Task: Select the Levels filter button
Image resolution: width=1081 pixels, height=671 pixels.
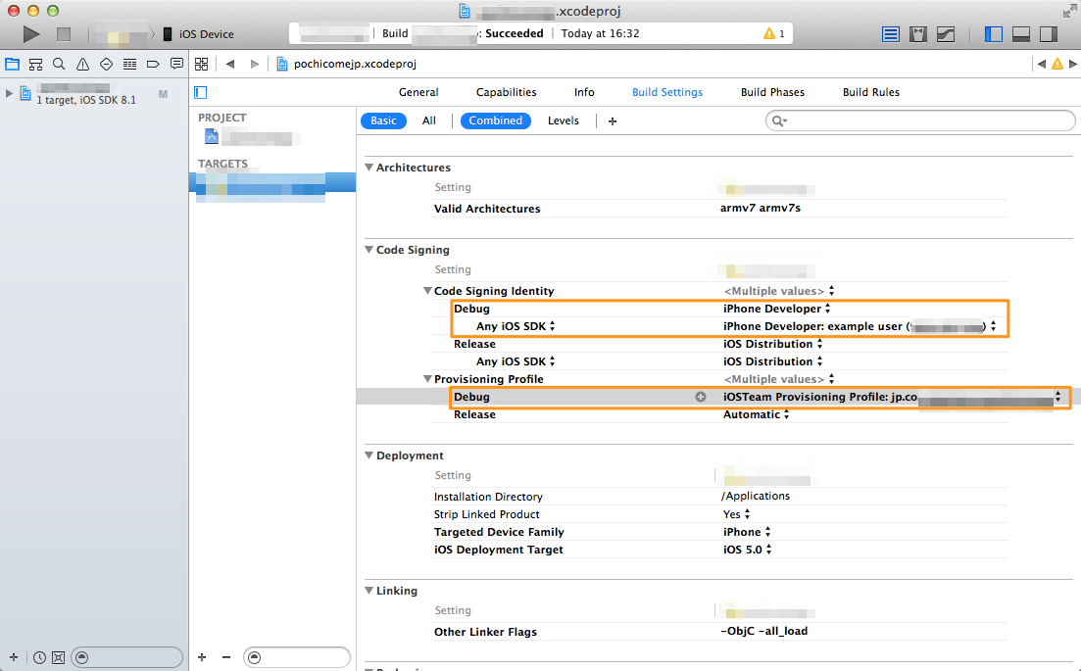Action: tap(564, 120)
